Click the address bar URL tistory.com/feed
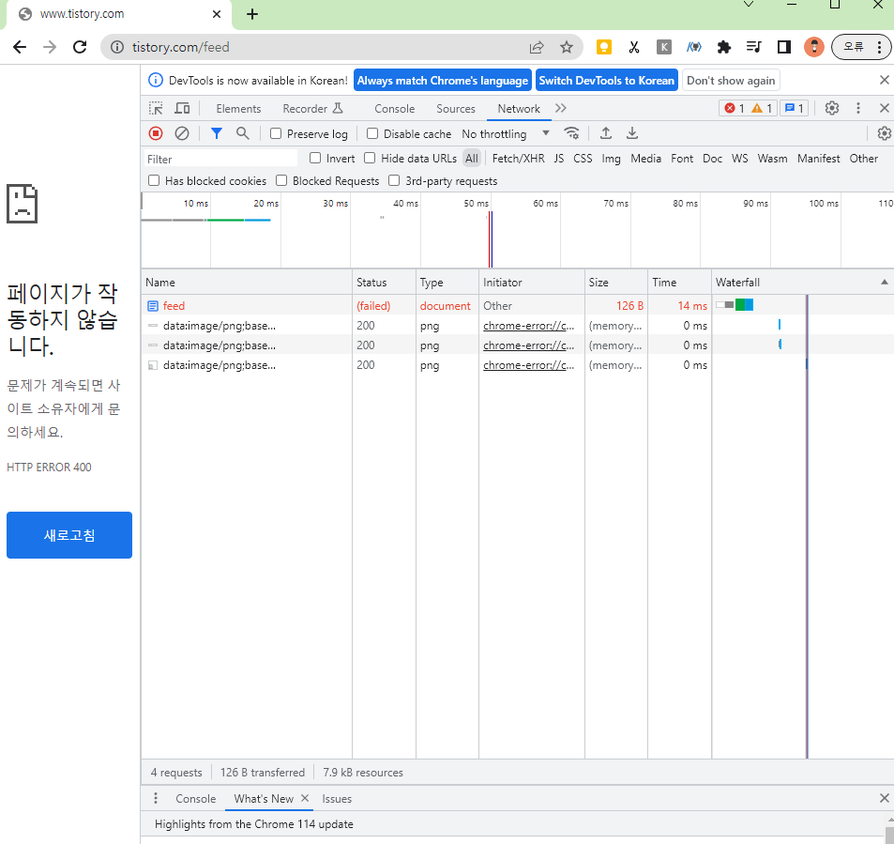 181,47
